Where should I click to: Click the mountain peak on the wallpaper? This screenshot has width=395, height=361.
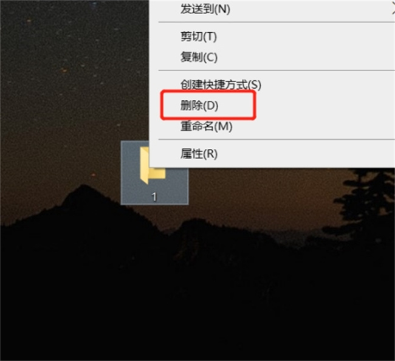click(83, 191)
